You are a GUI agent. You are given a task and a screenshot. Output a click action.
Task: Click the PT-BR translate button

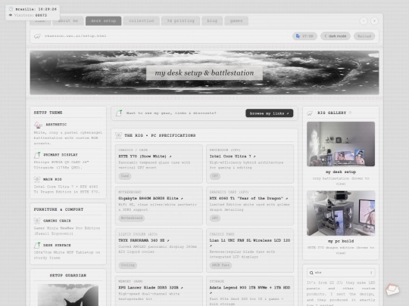304,36
